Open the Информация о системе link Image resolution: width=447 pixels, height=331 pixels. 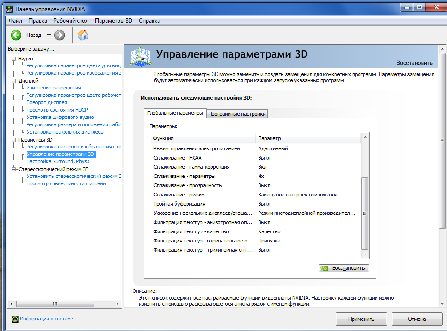pos(47,319)
